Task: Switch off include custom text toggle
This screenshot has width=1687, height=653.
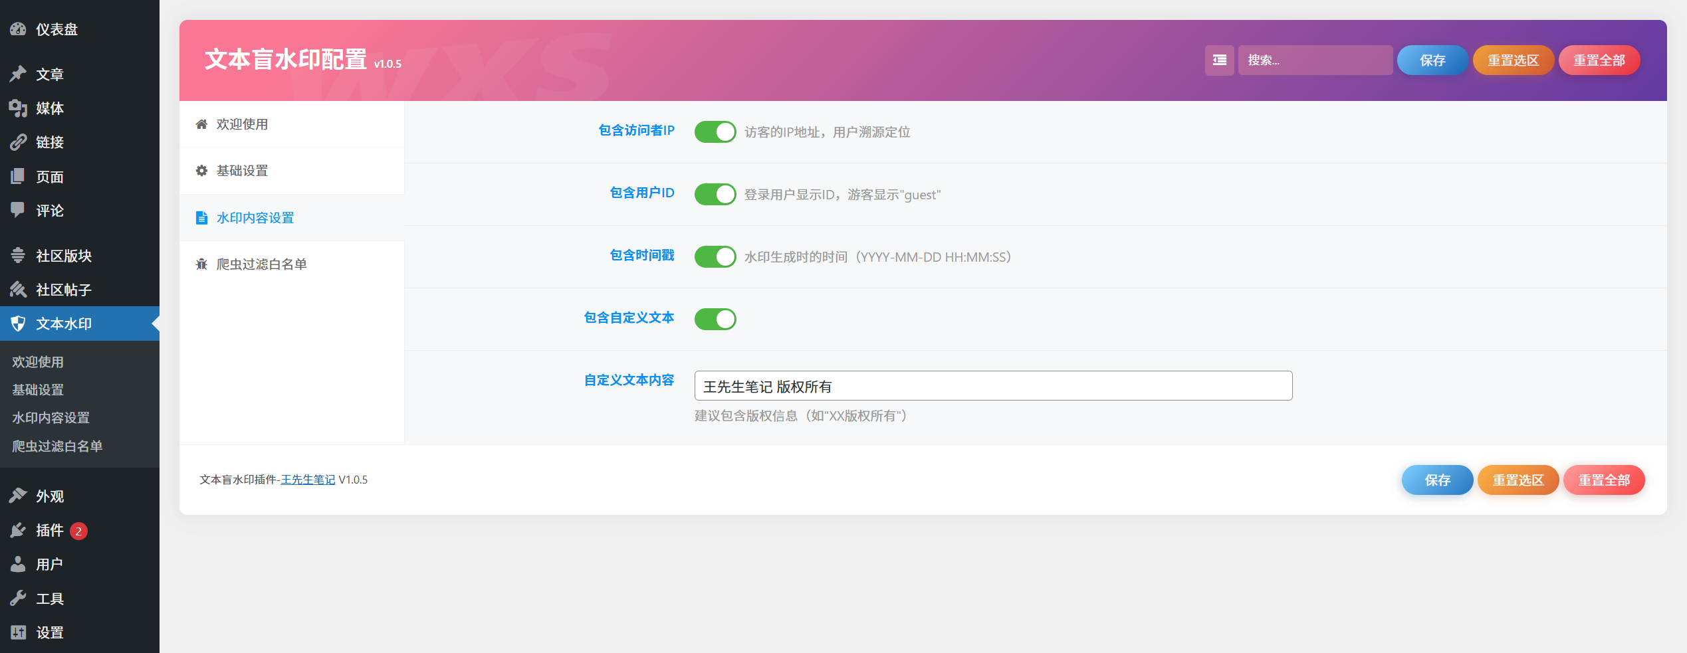Action: tap(715, 319)
